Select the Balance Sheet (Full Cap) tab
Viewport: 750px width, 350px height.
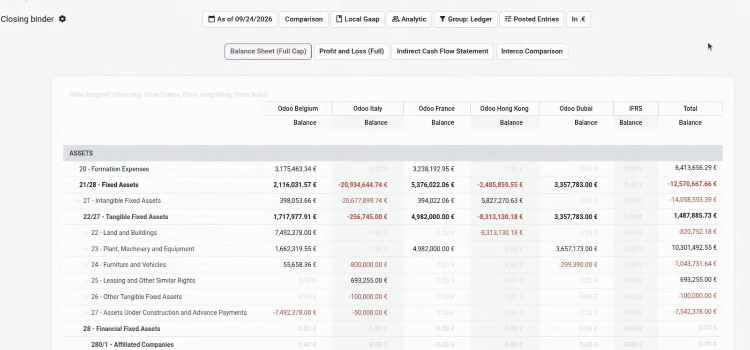click(268, 52)
